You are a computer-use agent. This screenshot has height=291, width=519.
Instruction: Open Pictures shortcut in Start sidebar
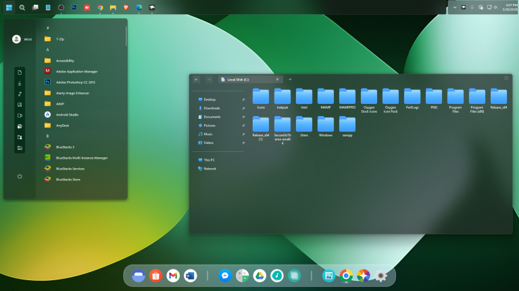20,105
